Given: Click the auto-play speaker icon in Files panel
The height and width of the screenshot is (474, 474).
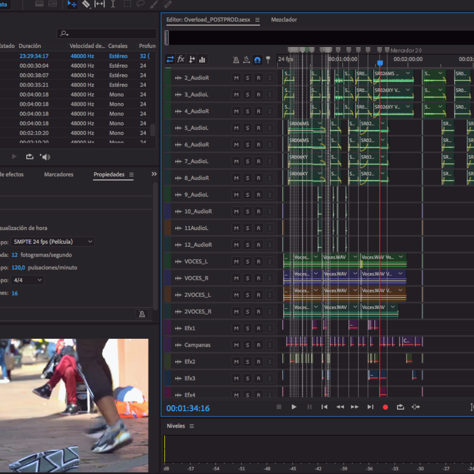Looking at the screenshot, I should [x=45, y=157].
